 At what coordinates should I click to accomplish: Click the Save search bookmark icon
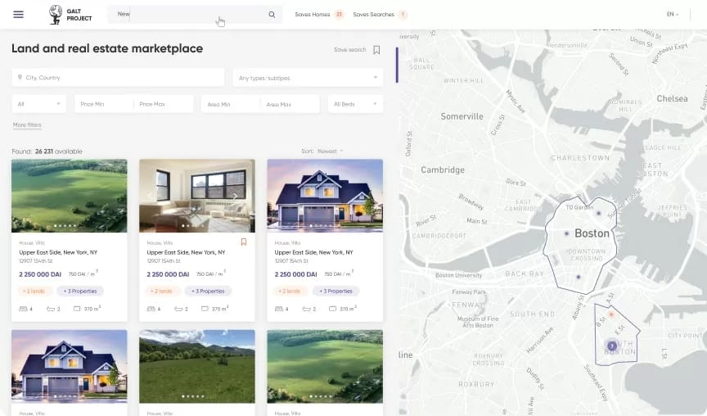tap(376, 50)
